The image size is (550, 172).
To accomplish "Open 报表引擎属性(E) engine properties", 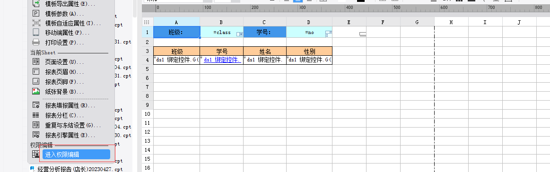I will pos(70,135).
